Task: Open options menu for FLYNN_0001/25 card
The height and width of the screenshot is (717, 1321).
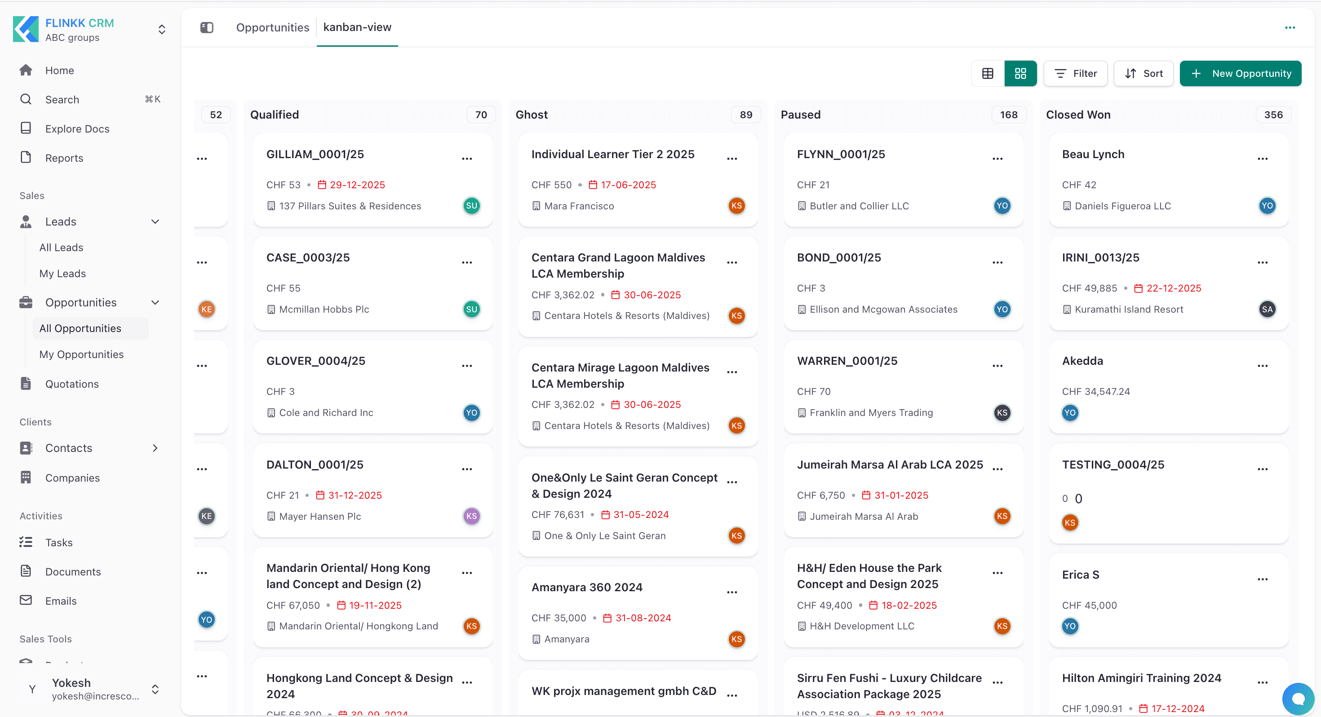Action: 997,159
